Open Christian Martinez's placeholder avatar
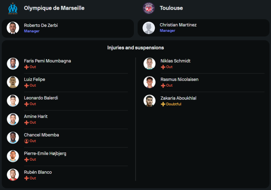 point(149,28)
